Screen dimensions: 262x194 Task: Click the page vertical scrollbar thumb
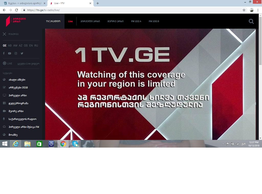click(260, 40)
